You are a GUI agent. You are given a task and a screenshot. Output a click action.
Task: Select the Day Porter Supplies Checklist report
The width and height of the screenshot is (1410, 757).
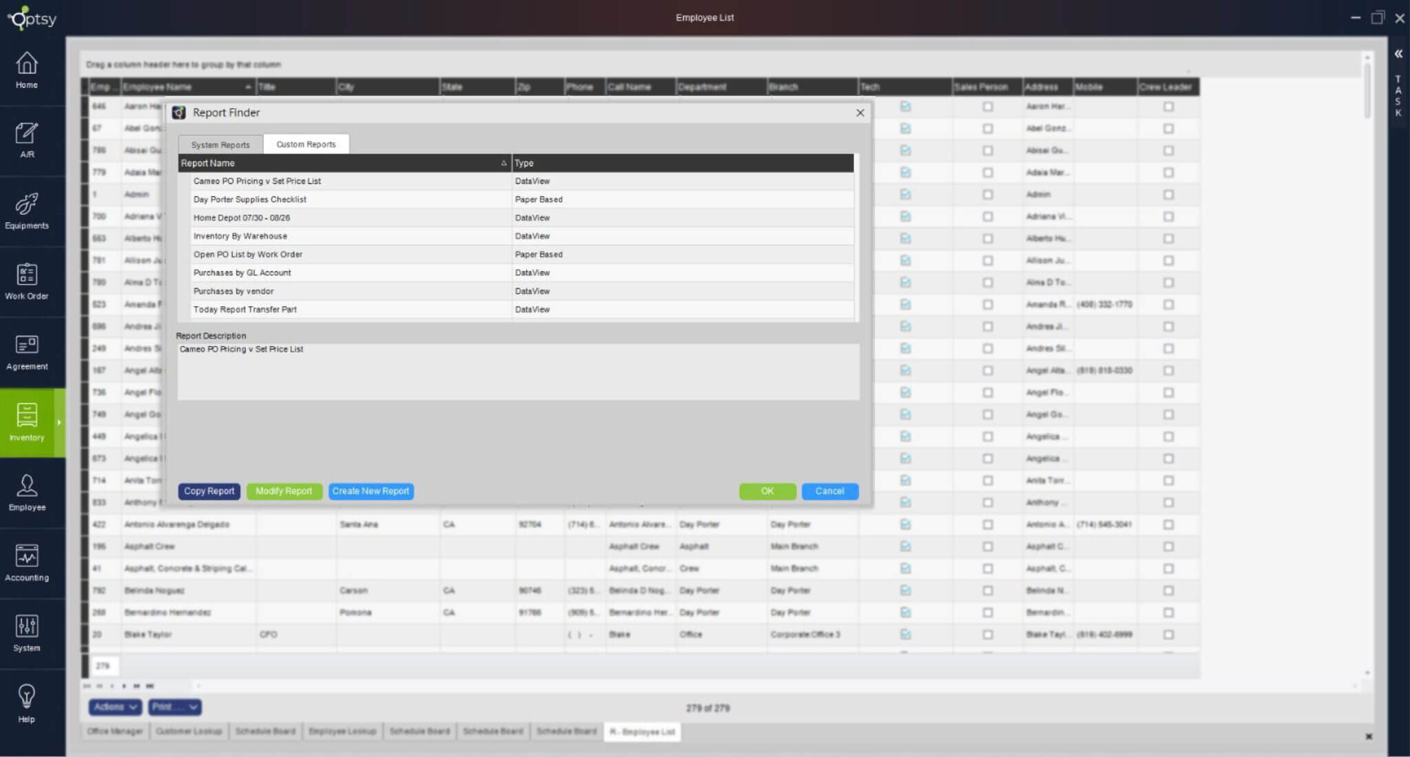[516, 200]
